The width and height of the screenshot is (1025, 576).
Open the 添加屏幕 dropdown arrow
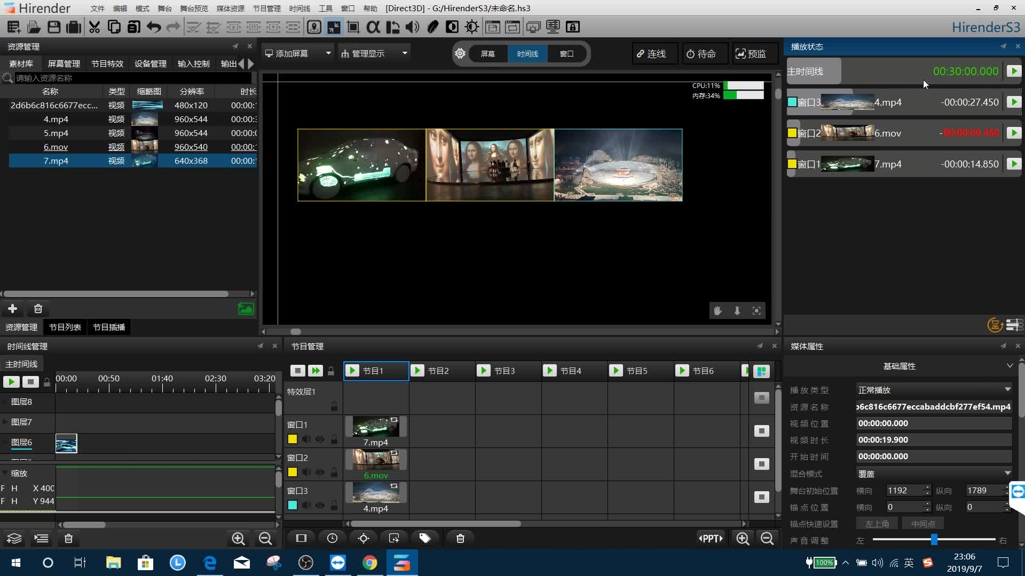pos(328,53)
